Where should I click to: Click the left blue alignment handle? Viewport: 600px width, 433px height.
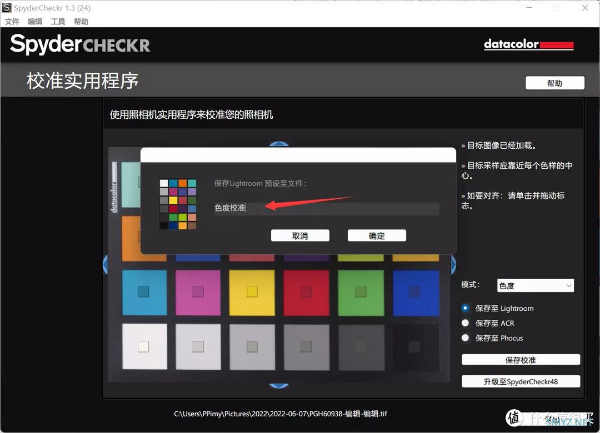pos(106,265)
